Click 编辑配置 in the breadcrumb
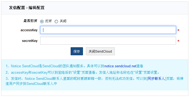This screenshot has height=98, width=190. point(36,8)
